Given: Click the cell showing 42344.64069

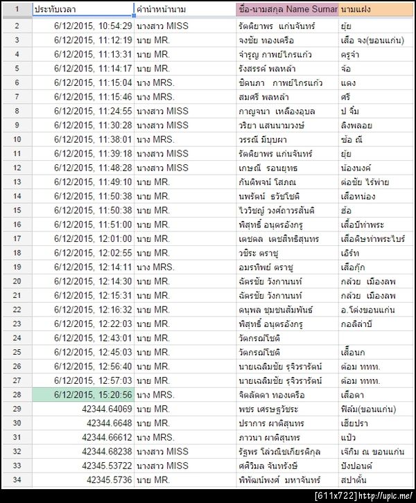Looking at the screenshot, I should 83,409.
